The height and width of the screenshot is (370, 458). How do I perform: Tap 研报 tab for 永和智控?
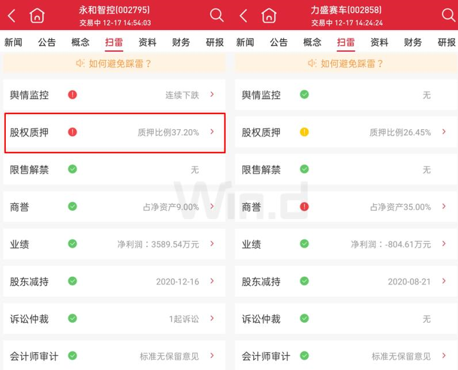[215, 43]
